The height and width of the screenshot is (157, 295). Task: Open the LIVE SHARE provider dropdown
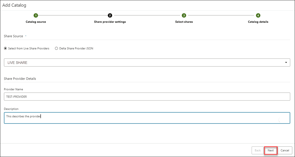[147, 62]
